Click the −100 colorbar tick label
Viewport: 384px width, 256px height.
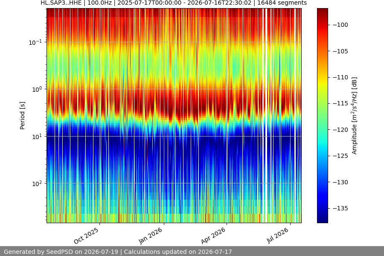[x=340, y=25]
